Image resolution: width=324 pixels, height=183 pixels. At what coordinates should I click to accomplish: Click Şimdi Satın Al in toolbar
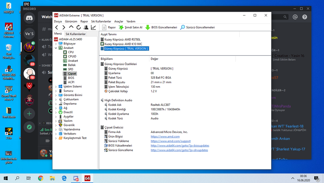(131, 27)
